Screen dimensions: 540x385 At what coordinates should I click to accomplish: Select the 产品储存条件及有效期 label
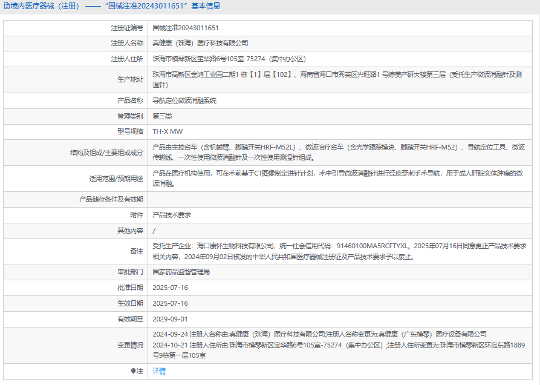(111, 199)
